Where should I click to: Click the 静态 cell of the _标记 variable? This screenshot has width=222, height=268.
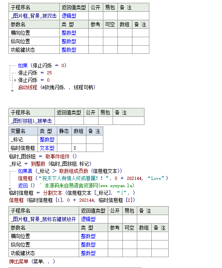[x=64, y=139]
